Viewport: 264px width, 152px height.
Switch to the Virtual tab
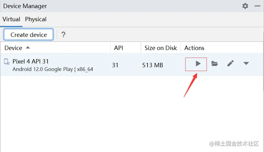pos(12,19)
